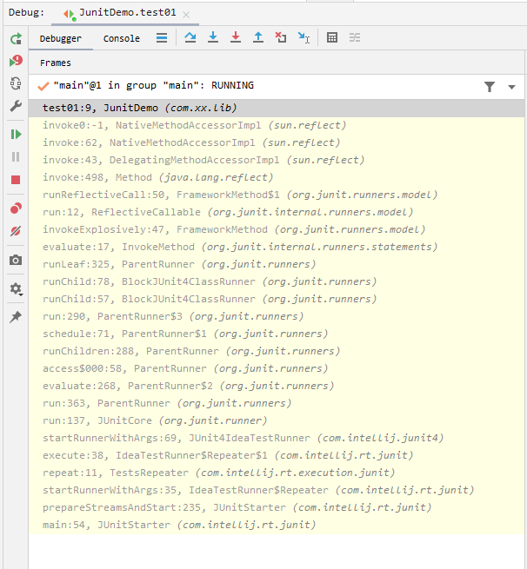Select frame runChild:57, BlockJUnit4ClassRunner
The width and height of the screenshot is (527, 569).
coord(277,300)
